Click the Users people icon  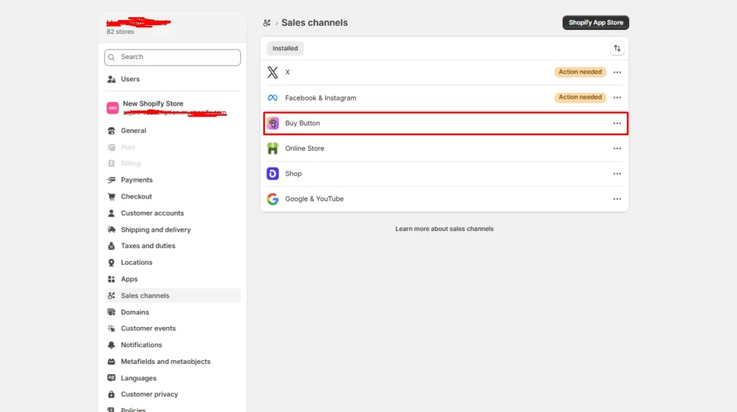click(x=112, y=79)
